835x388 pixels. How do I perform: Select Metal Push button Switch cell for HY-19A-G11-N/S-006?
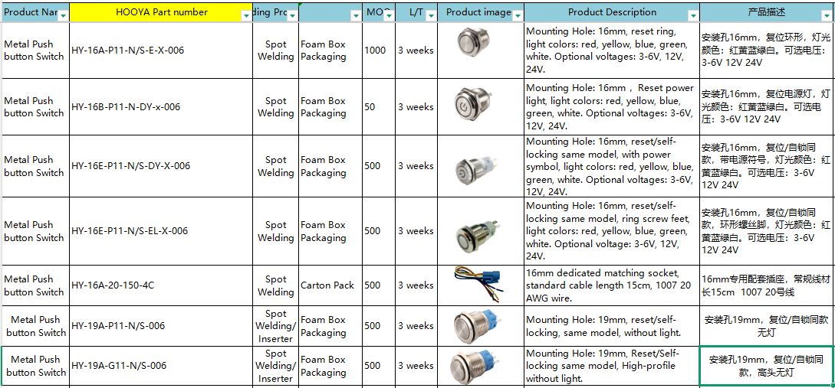(x=35, y=366)
